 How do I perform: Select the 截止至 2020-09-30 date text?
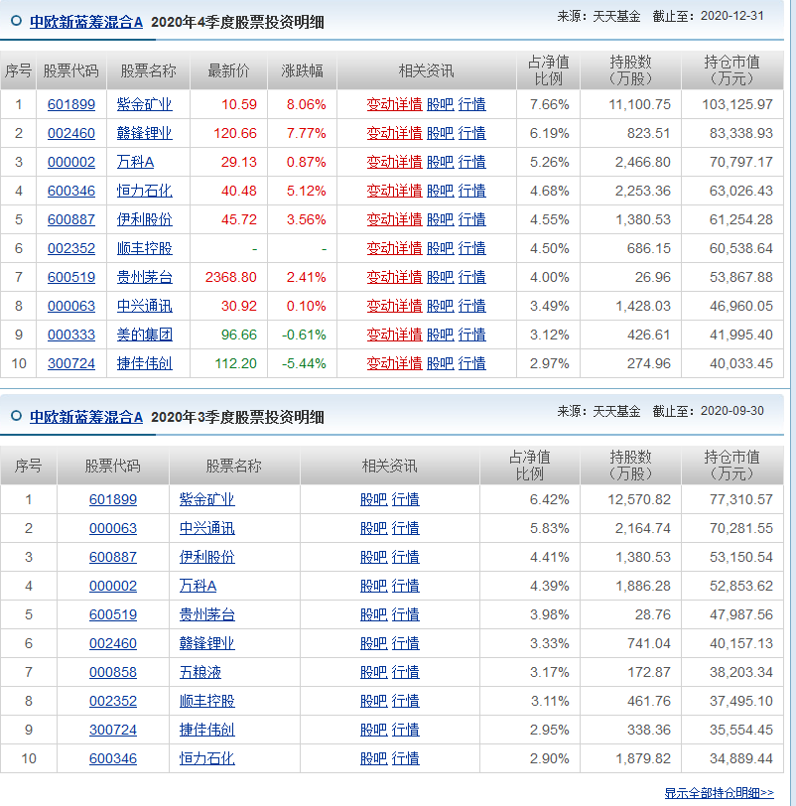[708, 411]
